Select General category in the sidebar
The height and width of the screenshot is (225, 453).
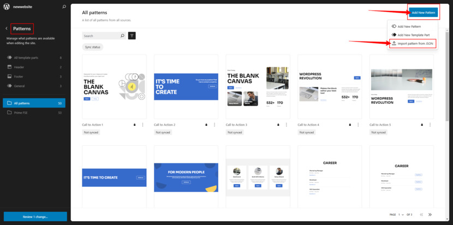(x=34, y=86)
